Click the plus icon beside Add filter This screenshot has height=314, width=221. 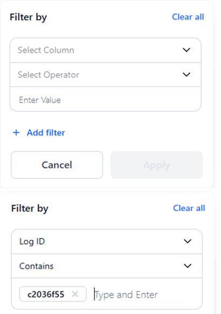coord(16,132)
